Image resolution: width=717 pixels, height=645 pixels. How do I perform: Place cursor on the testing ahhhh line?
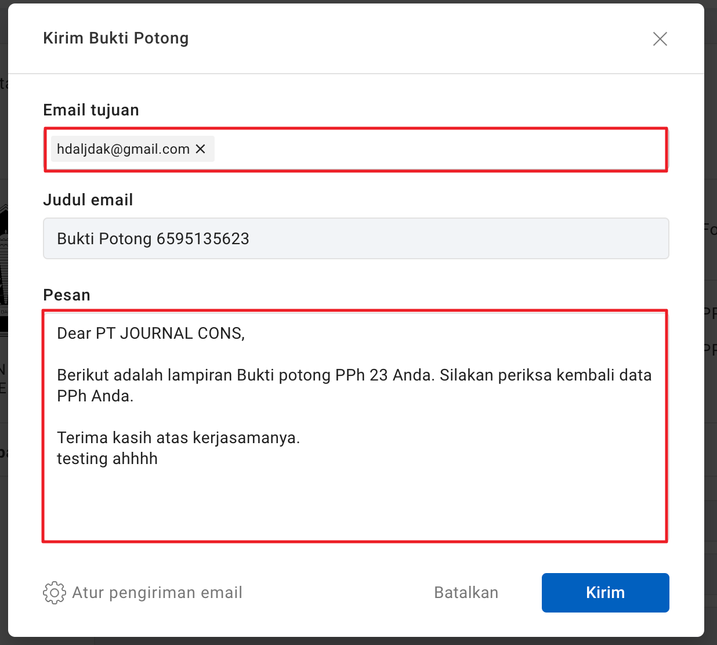tap(107, 459)
